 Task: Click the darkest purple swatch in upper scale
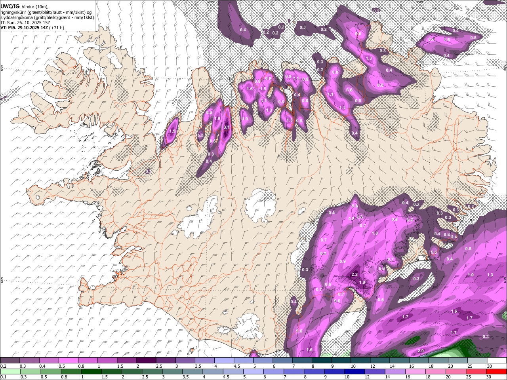(146, 360)
